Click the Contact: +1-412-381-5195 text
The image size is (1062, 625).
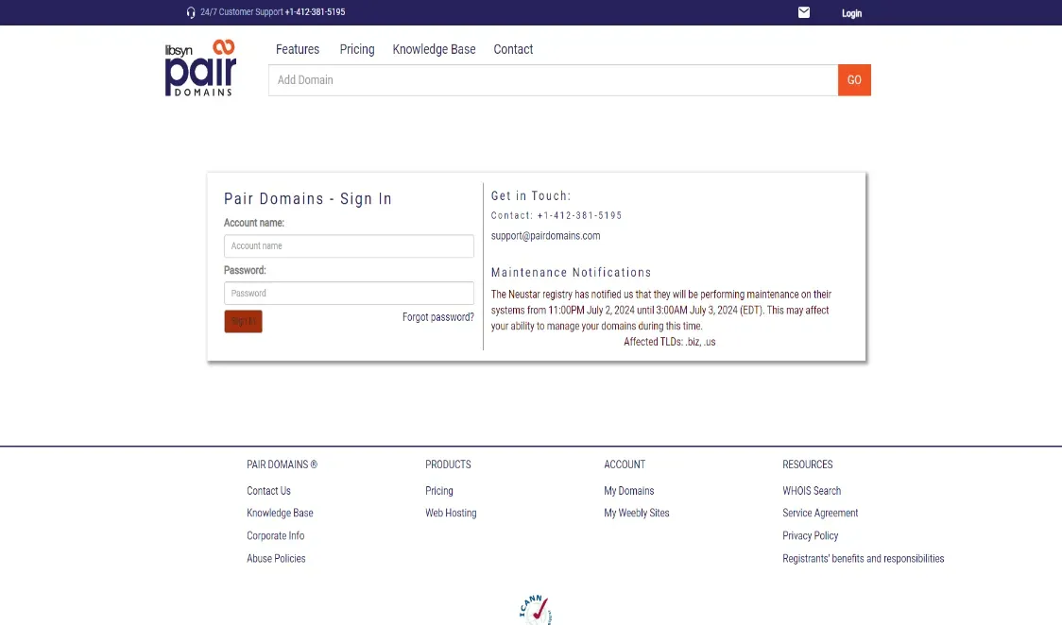[x=557, y=216]
